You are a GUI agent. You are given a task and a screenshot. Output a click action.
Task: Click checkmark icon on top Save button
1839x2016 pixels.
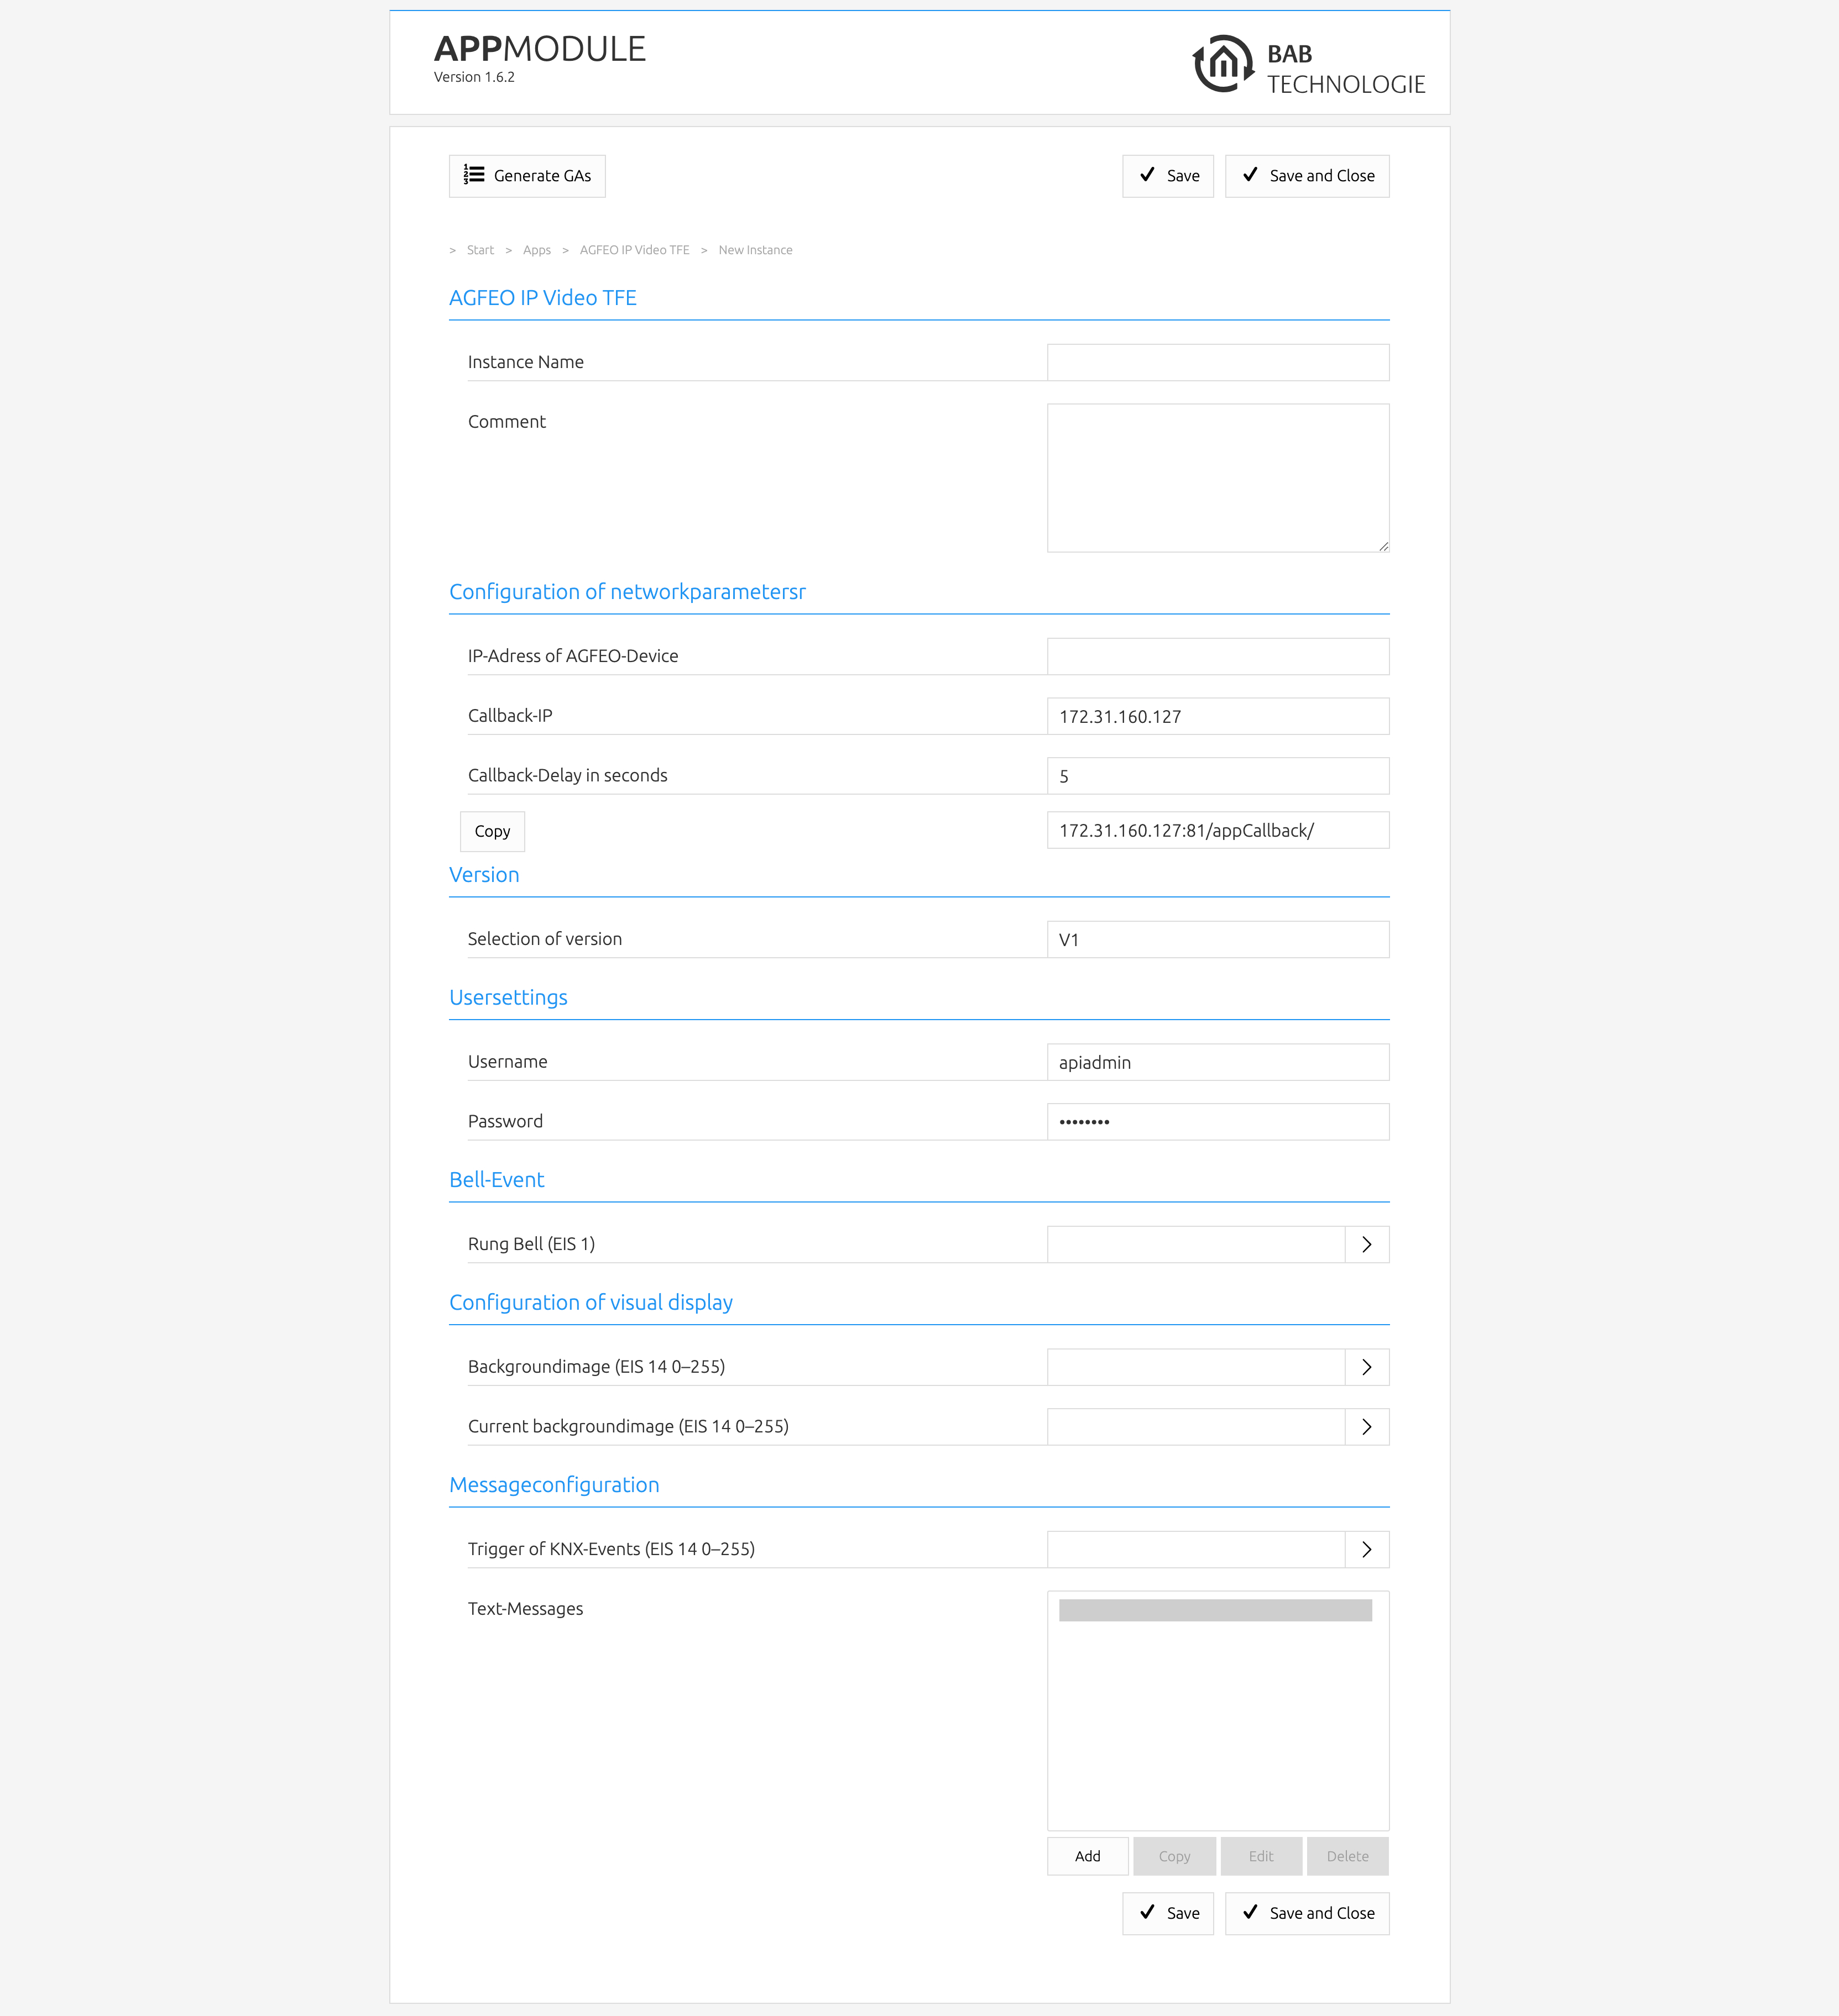(x=1147, y=175)
